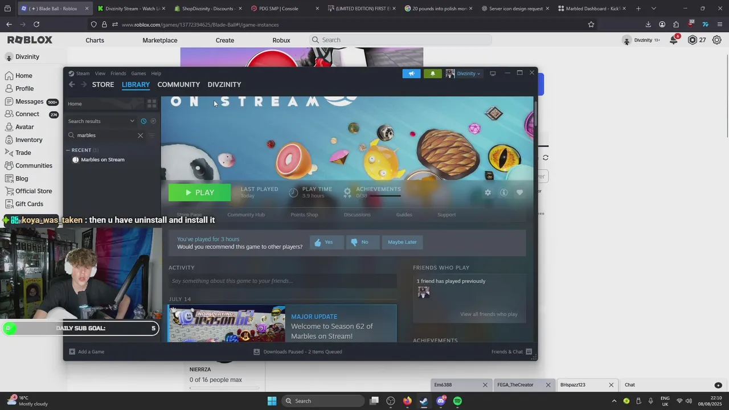Click the Steam announcements megaphone icon

(411, 73)
